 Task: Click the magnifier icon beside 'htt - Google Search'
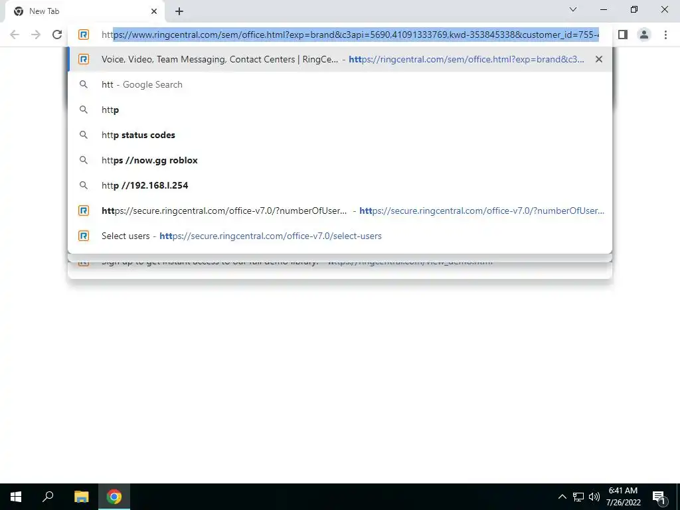[84, 84]
